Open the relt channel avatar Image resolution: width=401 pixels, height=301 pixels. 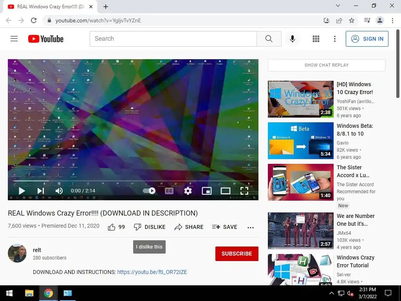click(x=17, y=253)
